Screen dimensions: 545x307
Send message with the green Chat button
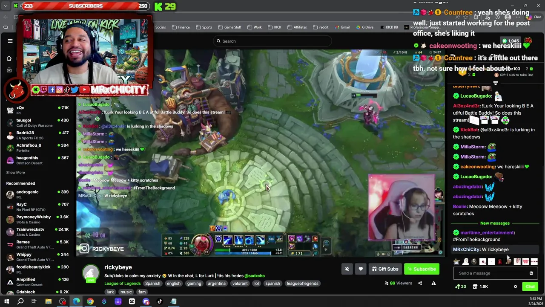(530, 287)
